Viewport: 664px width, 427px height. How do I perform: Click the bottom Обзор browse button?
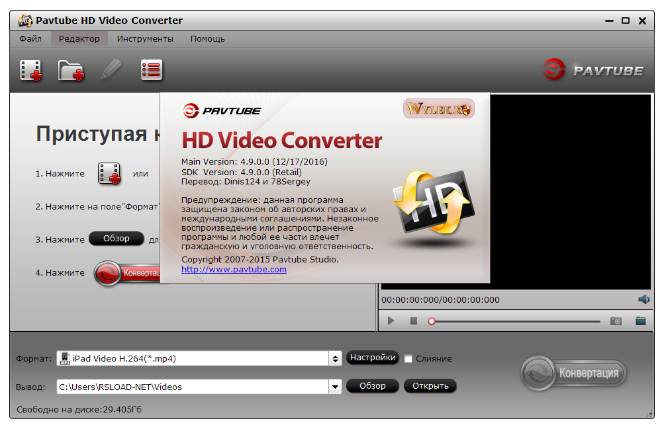(373, 386)
